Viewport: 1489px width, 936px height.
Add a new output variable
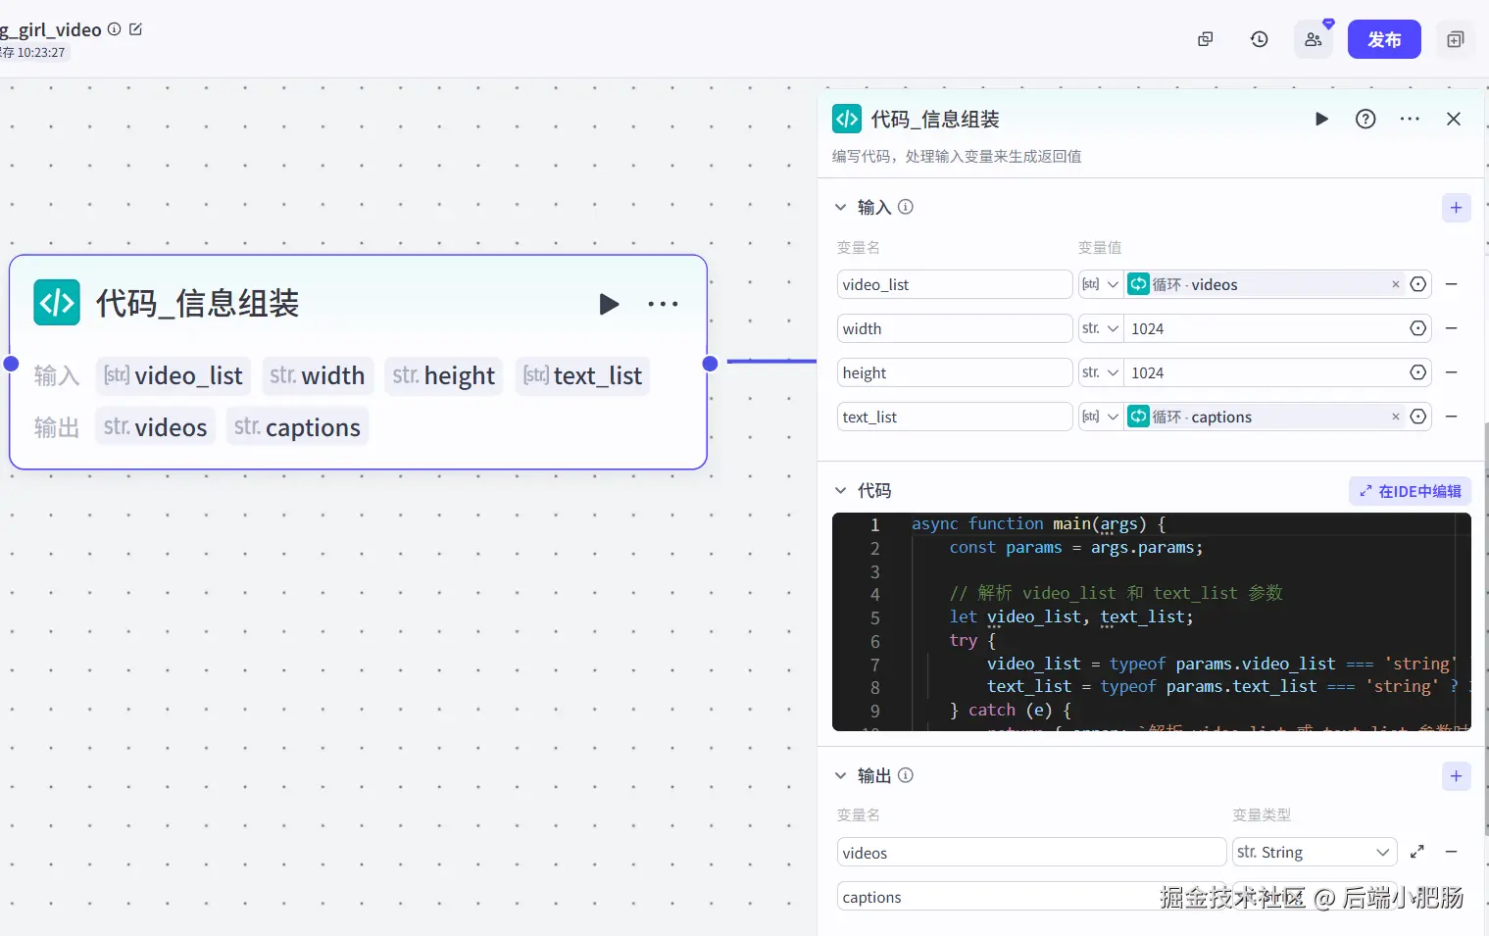click(x=1456, y=776)
